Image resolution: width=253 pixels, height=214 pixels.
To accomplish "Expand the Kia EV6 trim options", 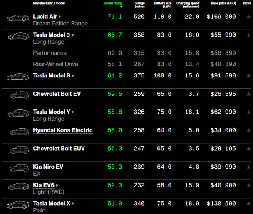I will click(x=57, y=185).
